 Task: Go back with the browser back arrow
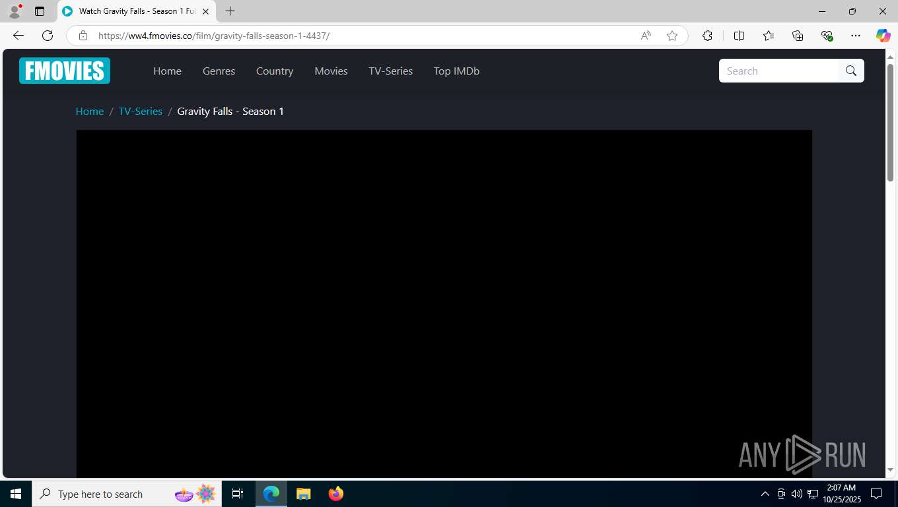(18, 36)
